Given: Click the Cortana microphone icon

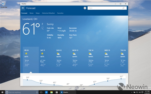Looking at the screenshot, I should point(37,92).
